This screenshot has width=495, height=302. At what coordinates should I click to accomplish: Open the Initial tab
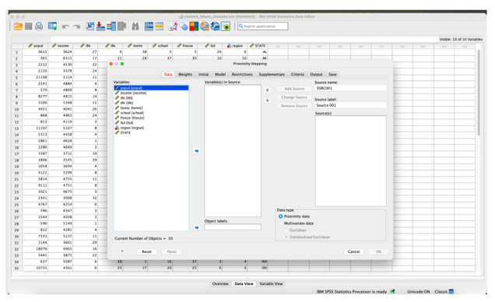point(204,75)
